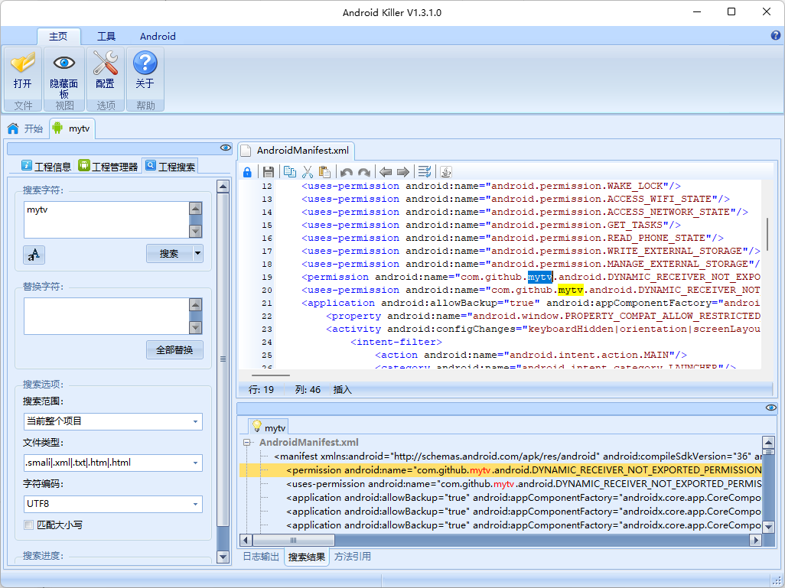
Task: Click the 打开 open file icon
Action: coord(22,63)
